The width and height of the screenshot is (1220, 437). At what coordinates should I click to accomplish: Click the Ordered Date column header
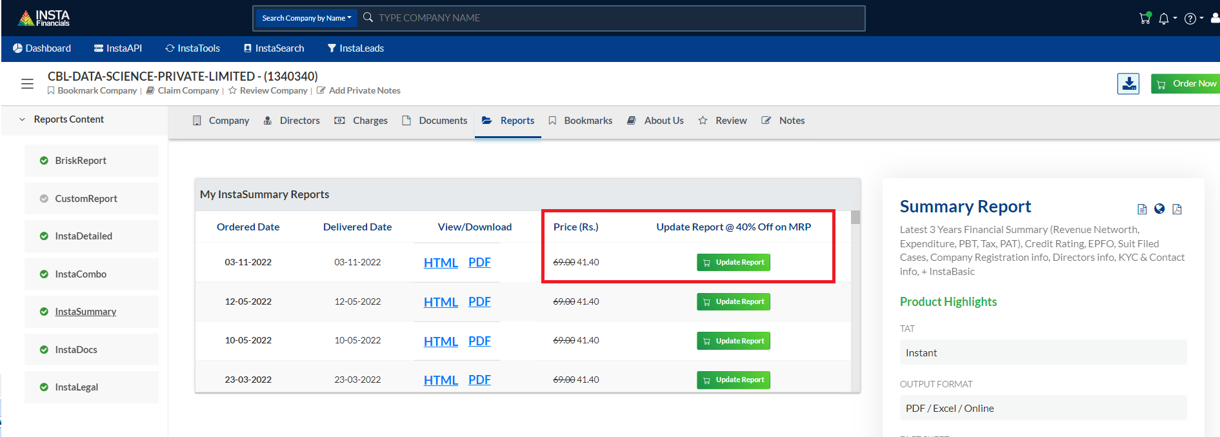pos(248,227)
